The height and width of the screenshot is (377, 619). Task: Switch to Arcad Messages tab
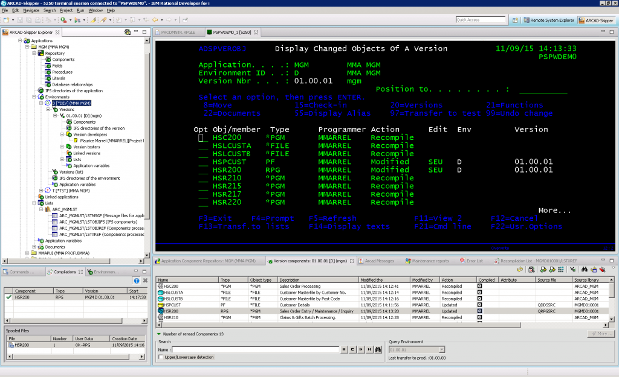tap(379, 261)
